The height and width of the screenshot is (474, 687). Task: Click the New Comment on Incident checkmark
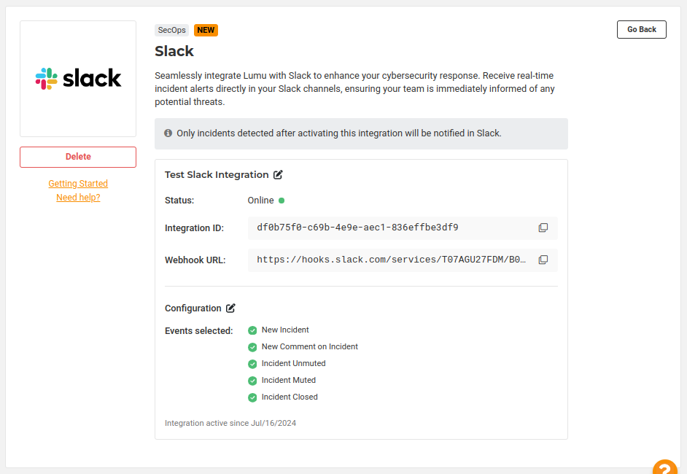pyautogui.click(x=252, y=347)
